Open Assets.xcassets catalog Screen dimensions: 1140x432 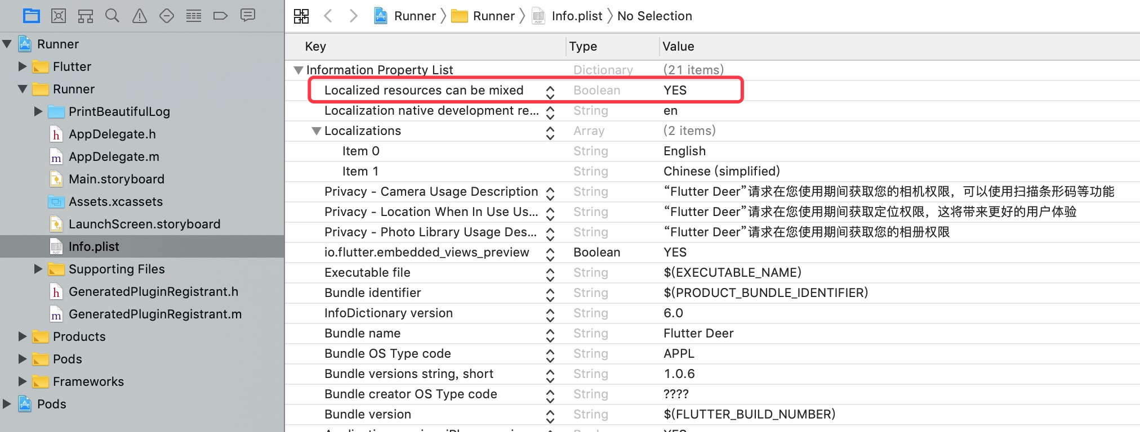(115, 201)
